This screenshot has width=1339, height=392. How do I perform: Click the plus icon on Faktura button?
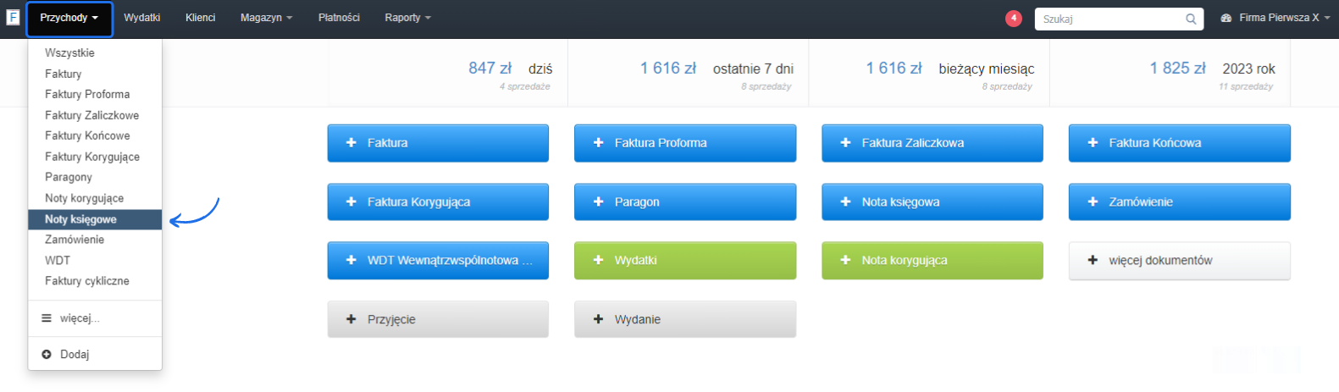pyautogui.click(x=351, y=143)
